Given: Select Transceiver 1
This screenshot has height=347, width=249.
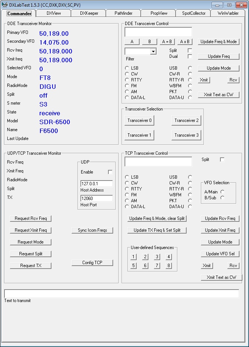Looking at the screenshot, I should 140,135.
